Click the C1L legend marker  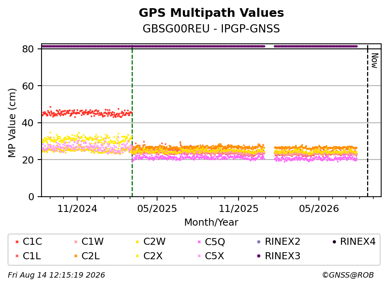17,256
